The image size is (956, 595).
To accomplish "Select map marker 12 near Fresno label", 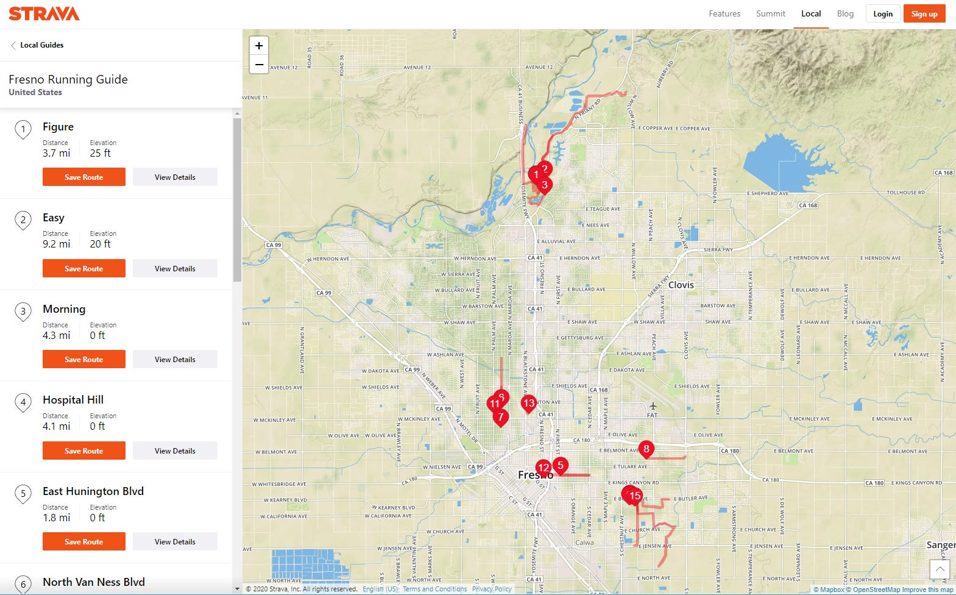I will click(x=544, y=469).
